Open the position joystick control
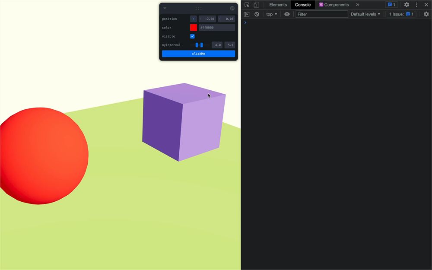 pyautogui.click(x=194, y=19)
